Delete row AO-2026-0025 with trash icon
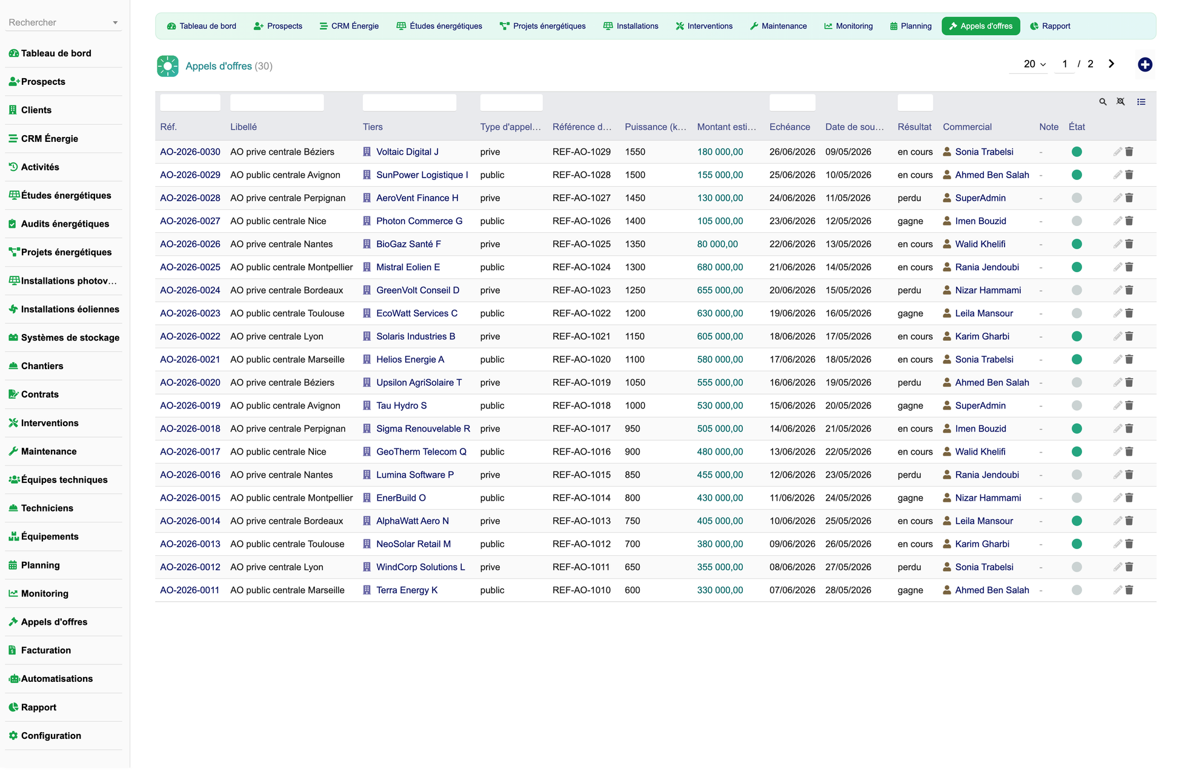Screen dimensions: 1179x780 pyautogui.click(x=1129, y=267)
